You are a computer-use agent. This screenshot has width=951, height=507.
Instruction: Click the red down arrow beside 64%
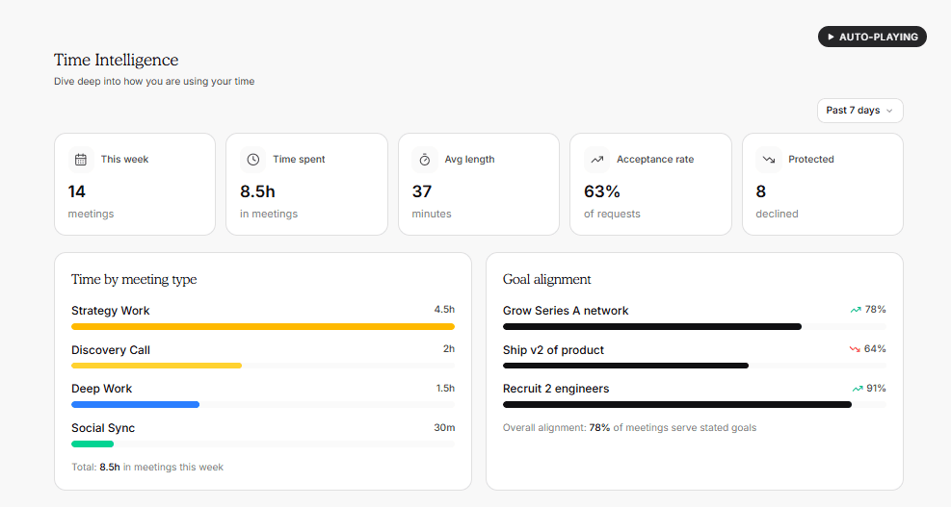pos(855,349)
